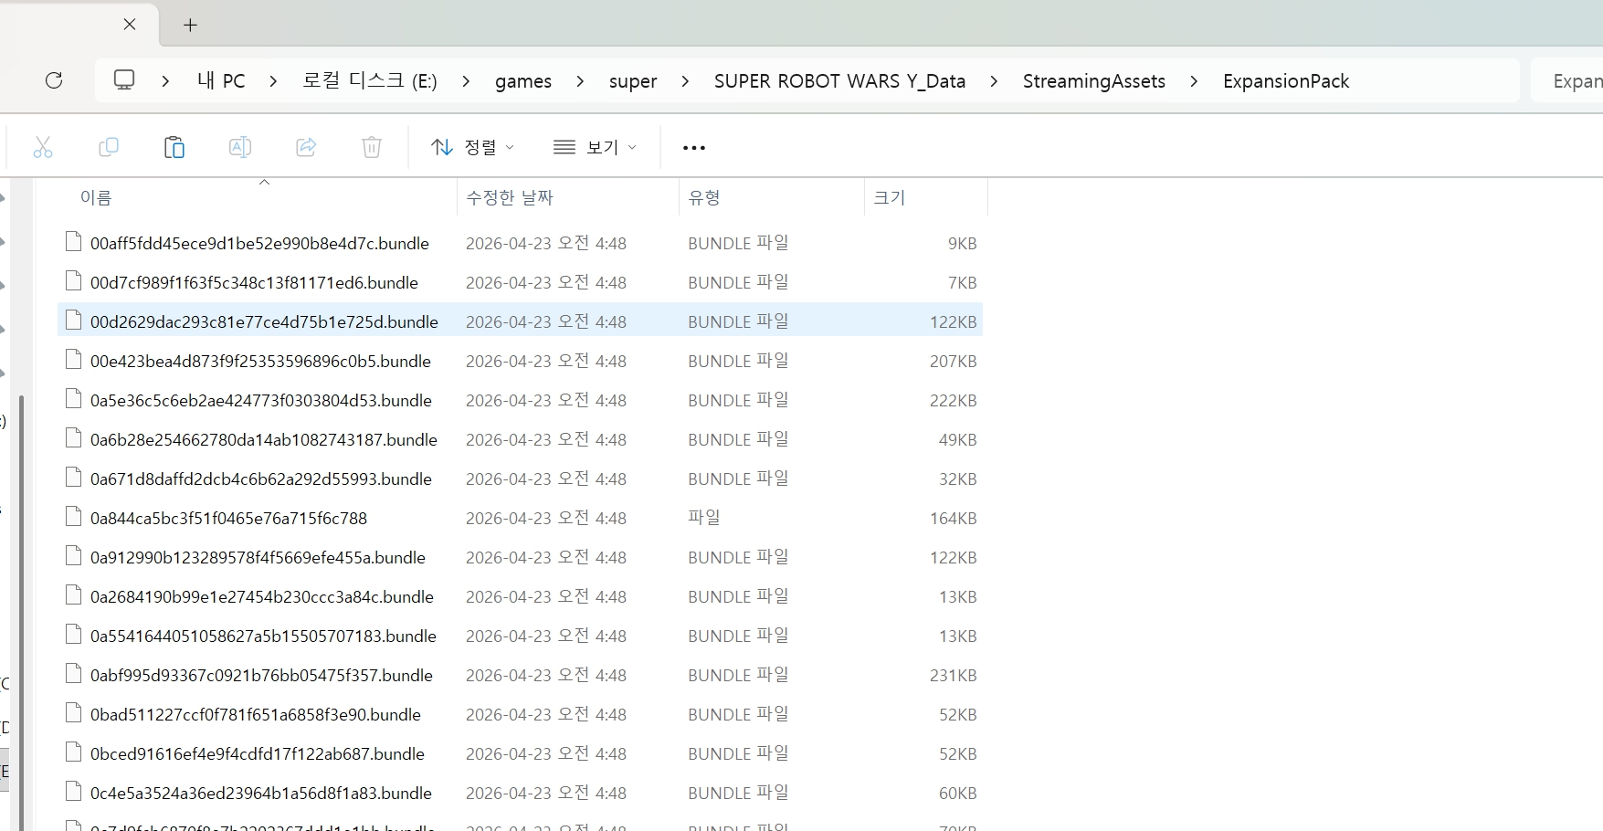This screenshot has height=831, width=1603.
Task: Click the Refresh icon in address bar
Action: (x=54, y=80)
